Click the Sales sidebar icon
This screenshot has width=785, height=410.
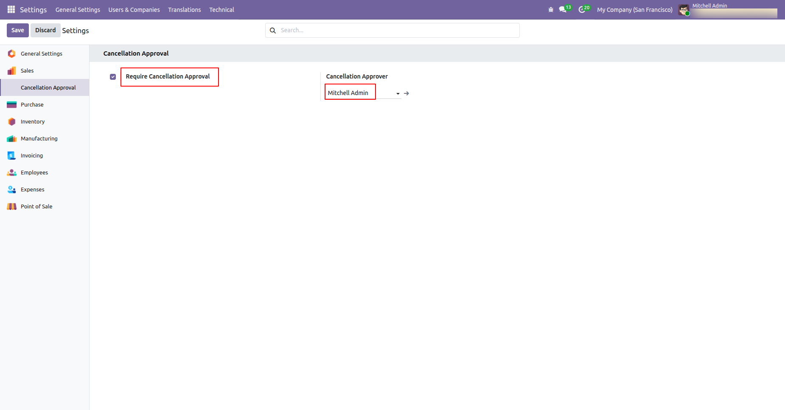point(11,70)
